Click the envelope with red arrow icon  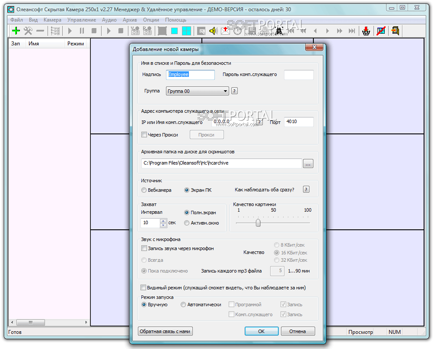click(226, 31)
